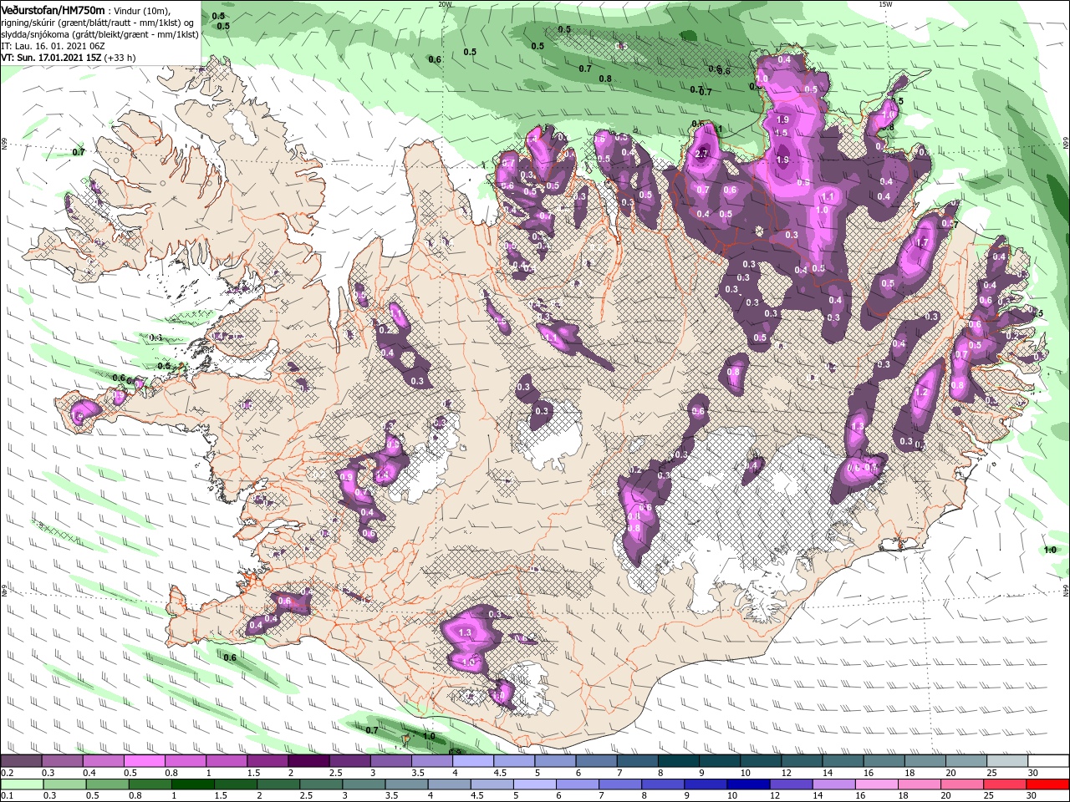Choose the 16 mm snow legend swatch
1070x802 pixels.
click(884, 761)
